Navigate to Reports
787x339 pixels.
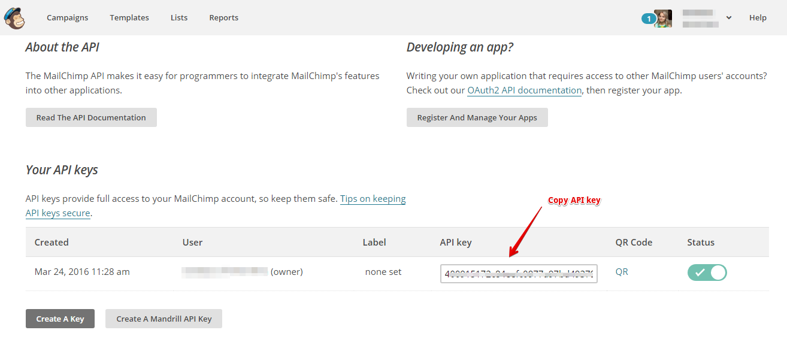[224, 18]
